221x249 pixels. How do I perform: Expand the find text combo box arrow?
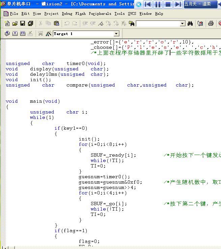183,24
